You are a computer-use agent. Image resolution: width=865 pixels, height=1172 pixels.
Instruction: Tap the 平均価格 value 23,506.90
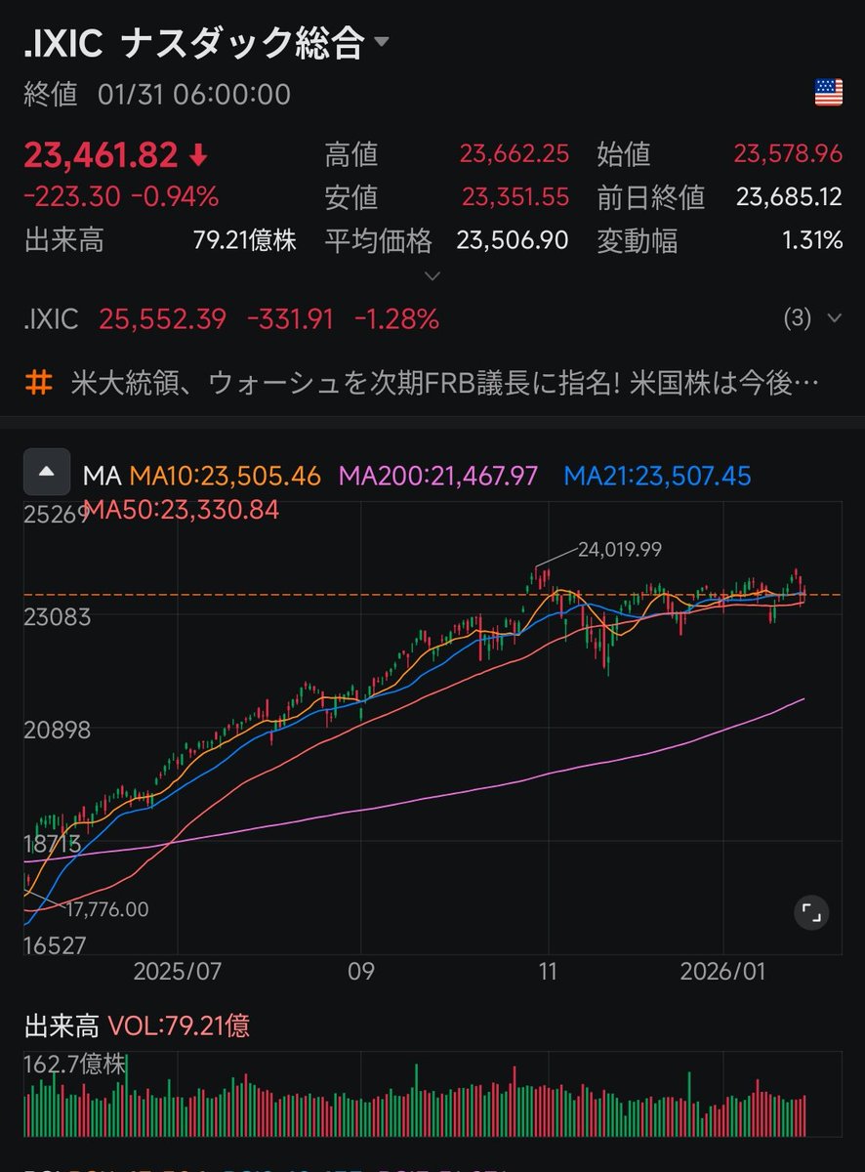point(512,240)
